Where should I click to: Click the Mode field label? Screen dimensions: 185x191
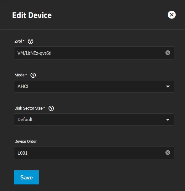pyautogui.click(x=19, y=75)
